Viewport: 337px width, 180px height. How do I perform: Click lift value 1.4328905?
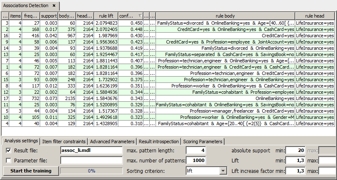click(106, 123)
